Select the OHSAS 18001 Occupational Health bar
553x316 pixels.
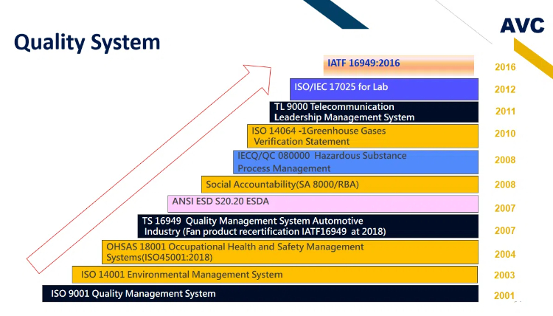click(290, 252)
